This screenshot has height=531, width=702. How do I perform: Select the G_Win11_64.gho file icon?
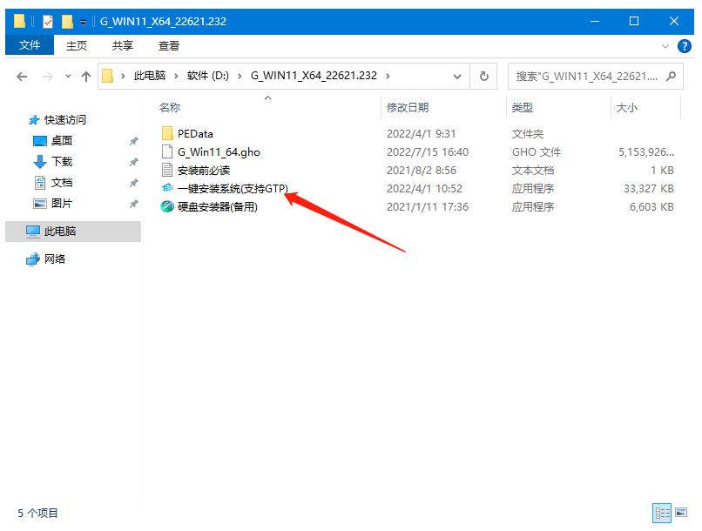(167, 151)
